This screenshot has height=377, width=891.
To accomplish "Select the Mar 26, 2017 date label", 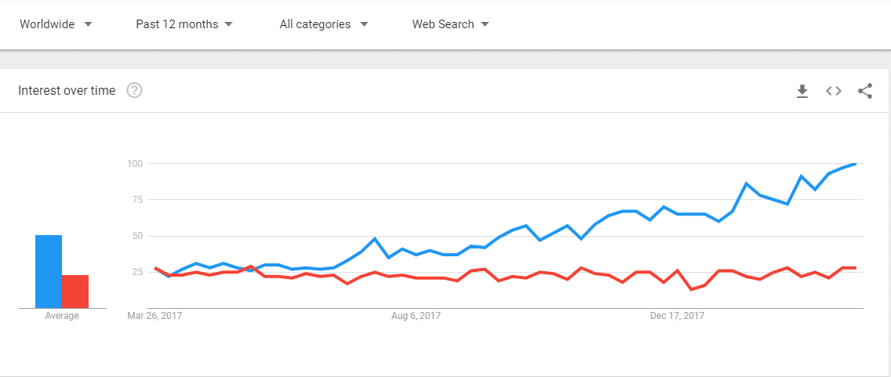I will [x=155, y=317].
